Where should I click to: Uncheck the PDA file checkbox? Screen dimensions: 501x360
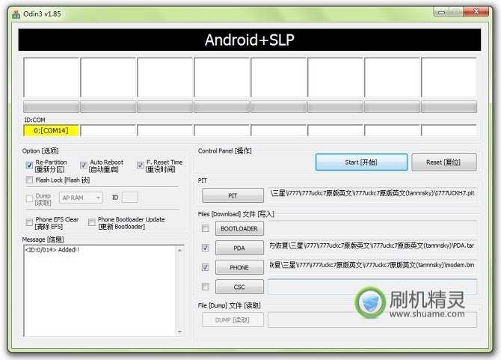tap(205, 248)
